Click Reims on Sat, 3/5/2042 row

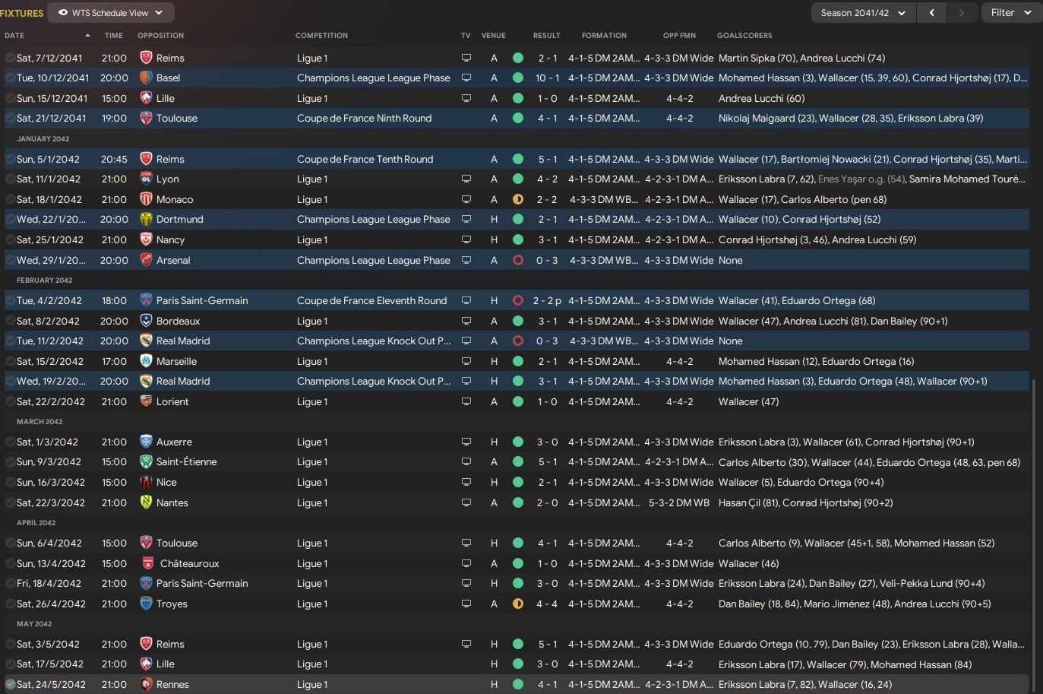[170, 644]
